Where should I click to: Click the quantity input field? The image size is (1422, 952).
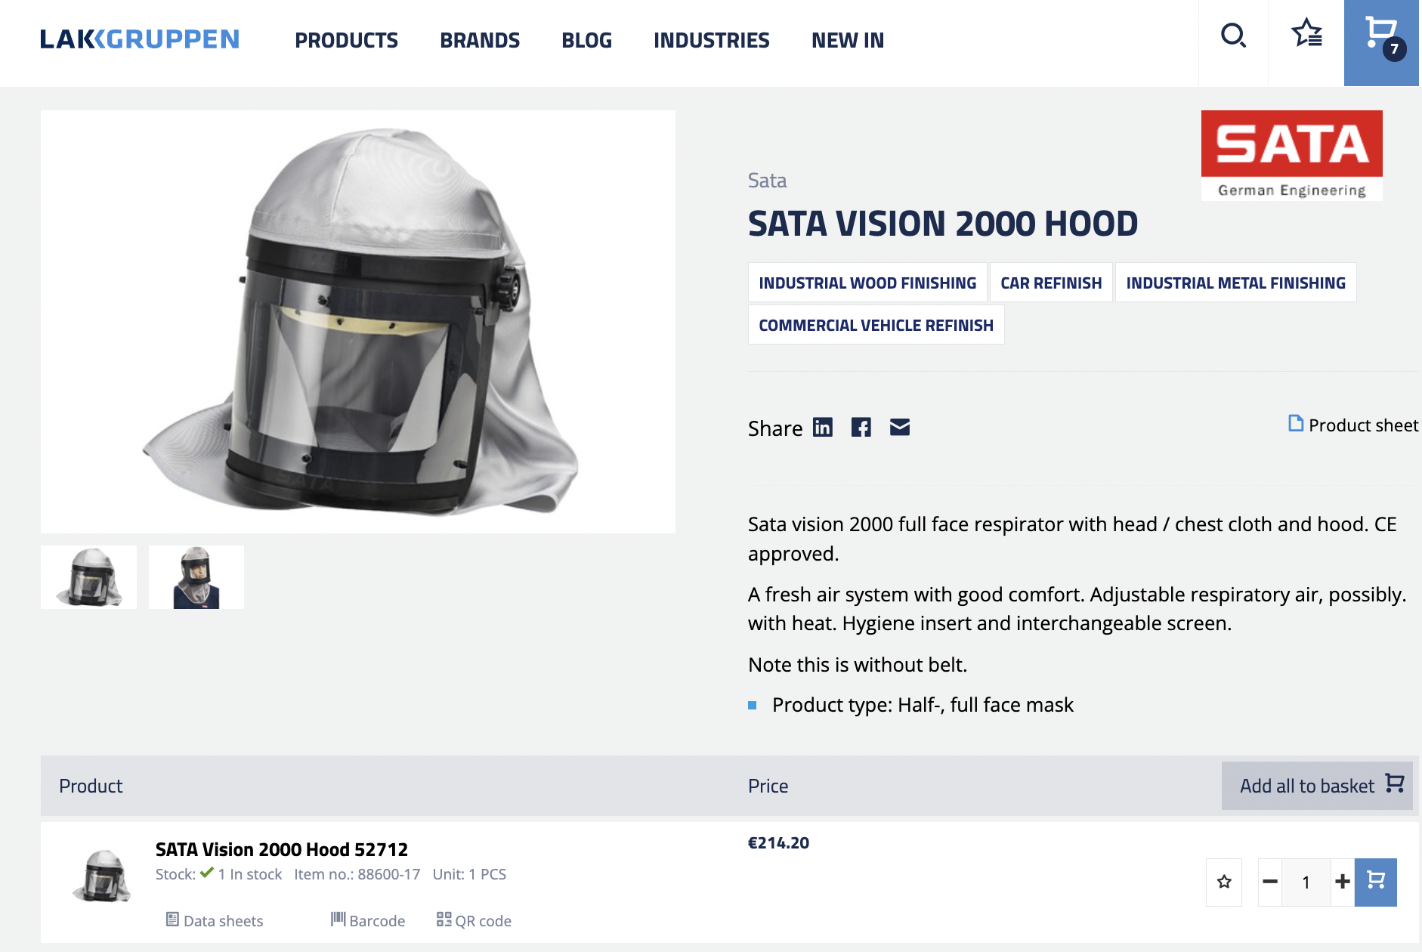[x=1306, y=882]
